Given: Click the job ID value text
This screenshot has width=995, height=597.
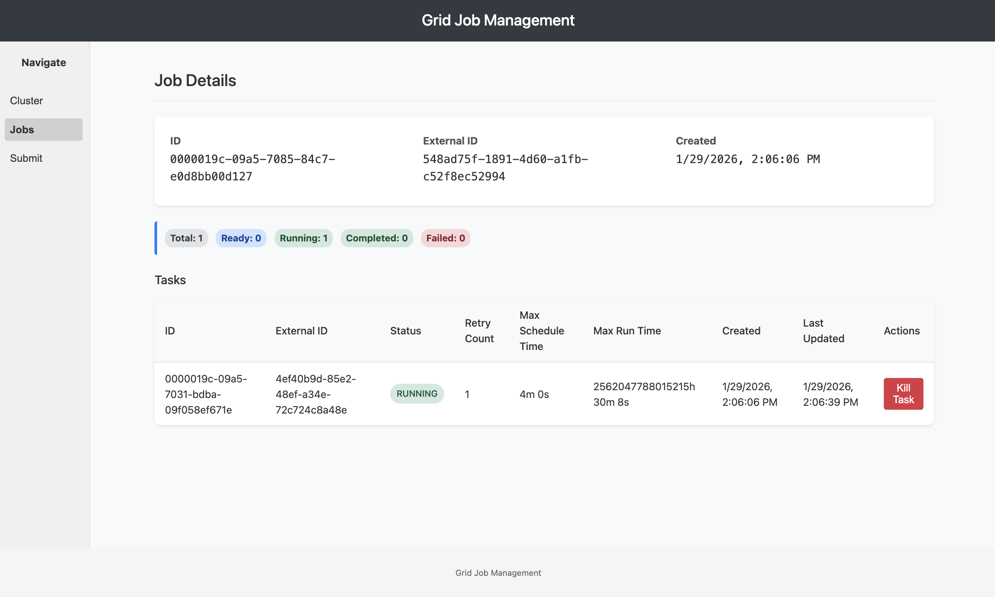Looking at the screenshot, I should pyautogui.click(x=252, y=168).
